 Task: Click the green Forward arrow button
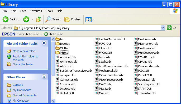[x=26, y=19]
